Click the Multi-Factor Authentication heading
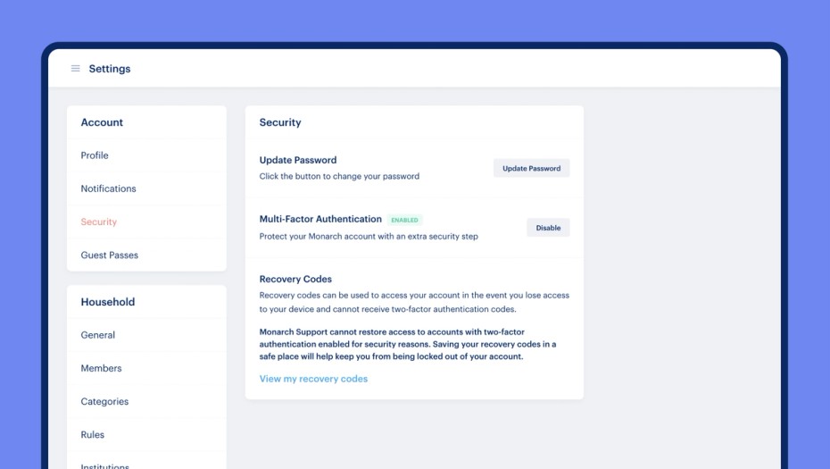The height and width of the screenshot is (469, 830). tap(320, 220)
